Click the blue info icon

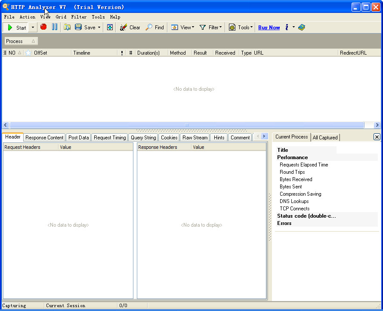(x=287, y=28)
